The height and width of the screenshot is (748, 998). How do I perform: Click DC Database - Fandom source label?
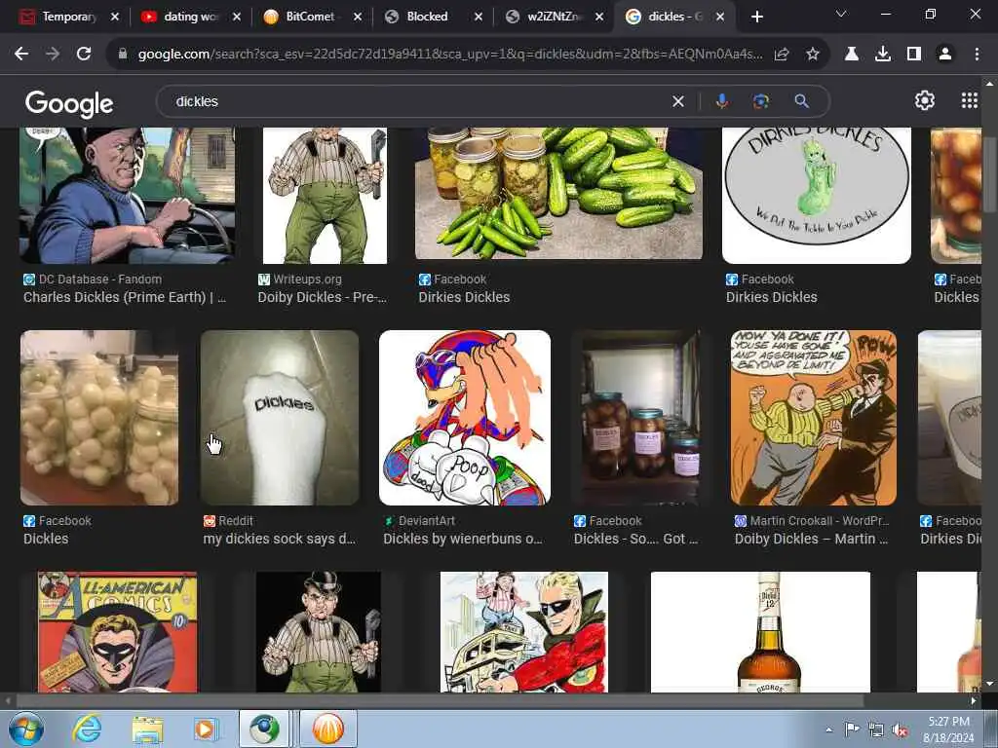(x=100, y=280)
